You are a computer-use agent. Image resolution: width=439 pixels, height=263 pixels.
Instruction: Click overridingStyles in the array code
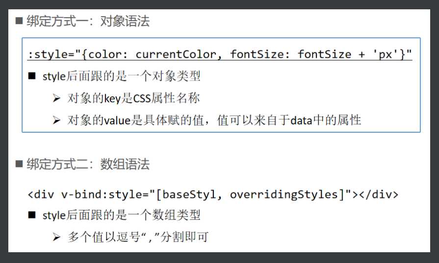(x=284, y=194)
